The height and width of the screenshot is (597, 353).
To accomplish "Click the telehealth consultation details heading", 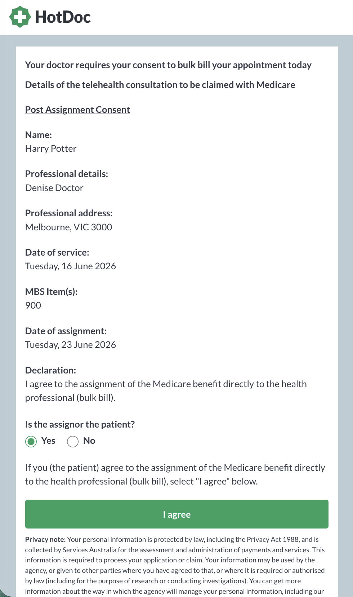I will [160, 85].
